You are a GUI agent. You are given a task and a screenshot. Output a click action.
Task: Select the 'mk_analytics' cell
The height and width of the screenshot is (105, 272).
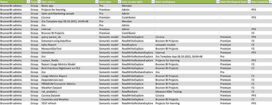pyautogui.click(x=70, y=91)
